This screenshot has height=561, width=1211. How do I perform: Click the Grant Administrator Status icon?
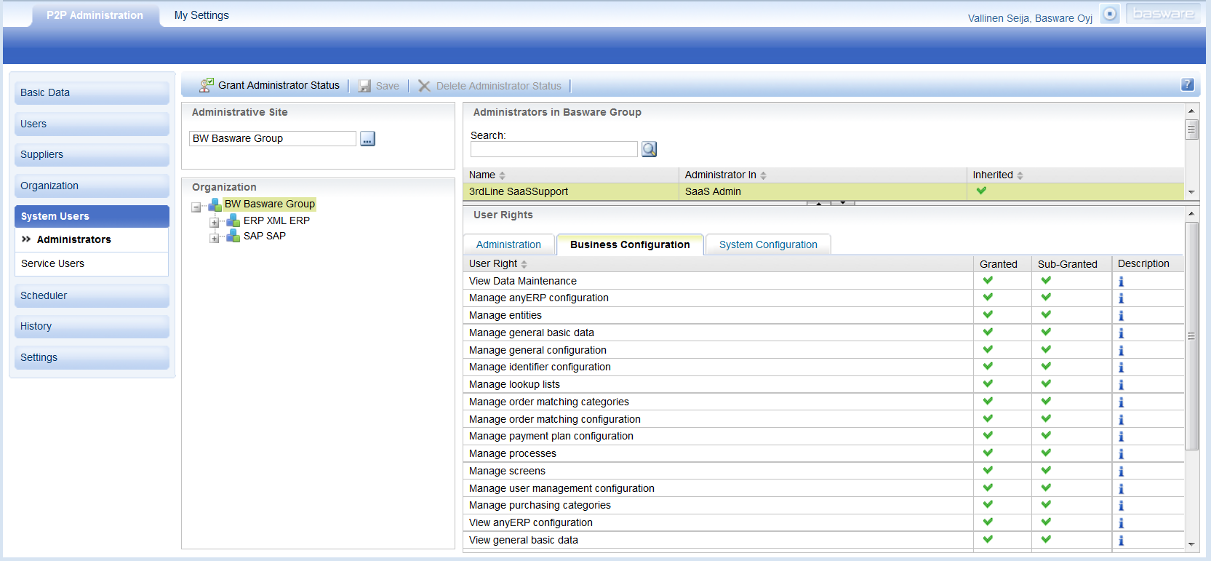click(x=207, y=86)
